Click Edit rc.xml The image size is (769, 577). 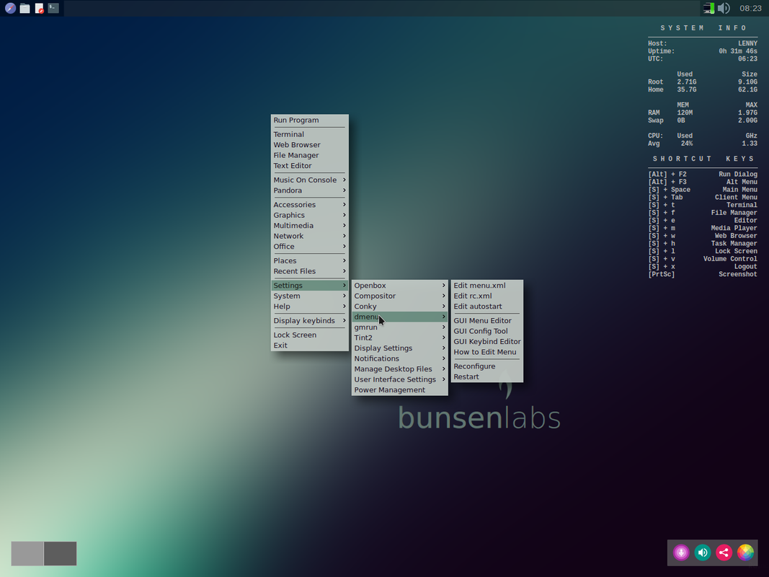tap(487, 296)
